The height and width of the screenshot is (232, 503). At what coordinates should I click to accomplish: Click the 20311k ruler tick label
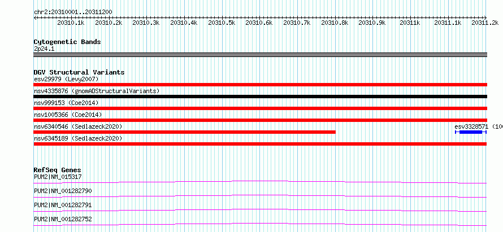(x=410, y=23)
